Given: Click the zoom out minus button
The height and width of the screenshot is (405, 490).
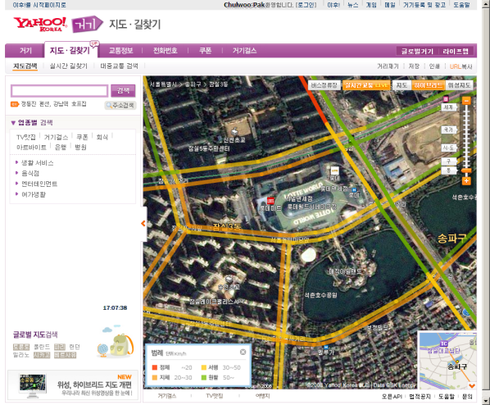Looking at the screenshot, I should (x=466, y=101).
